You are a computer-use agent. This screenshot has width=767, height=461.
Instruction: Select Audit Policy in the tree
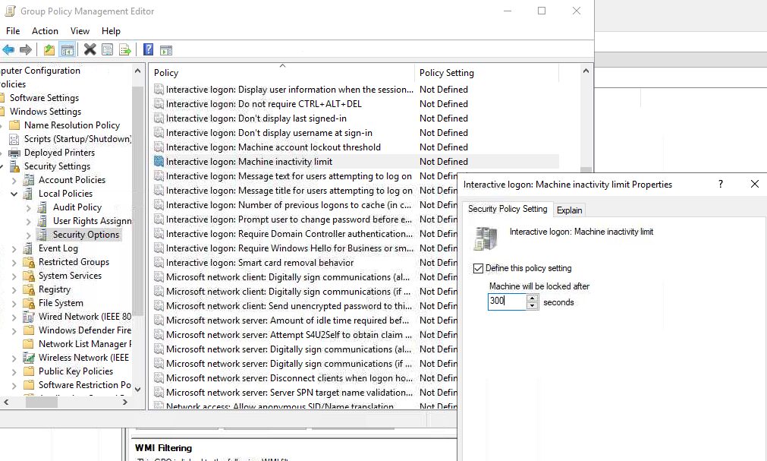(x=77, y=207)
